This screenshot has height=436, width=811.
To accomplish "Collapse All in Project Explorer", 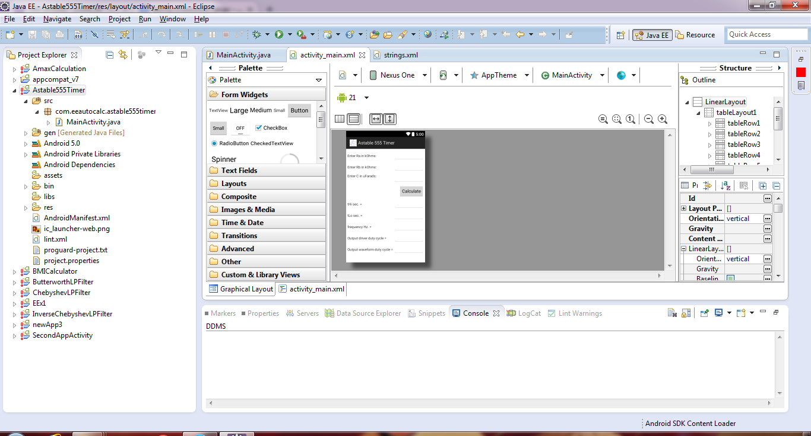I will 109,54.
